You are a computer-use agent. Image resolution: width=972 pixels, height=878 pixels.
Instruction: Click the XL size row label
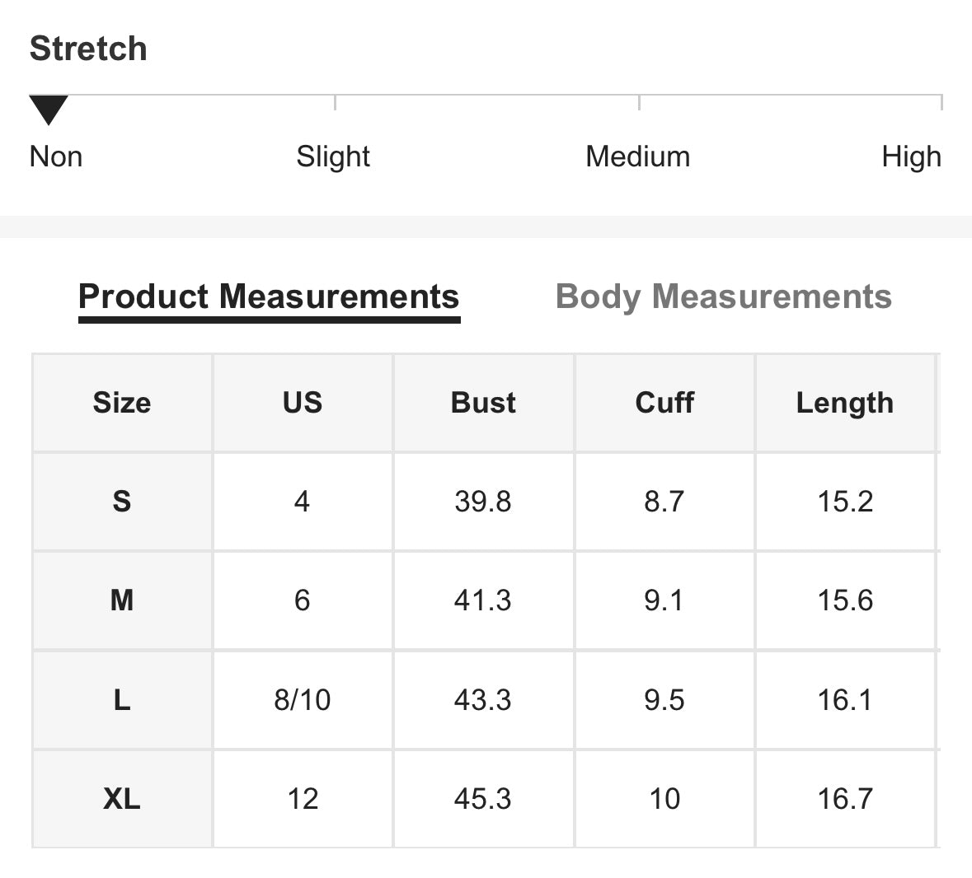tap(122, 799)
